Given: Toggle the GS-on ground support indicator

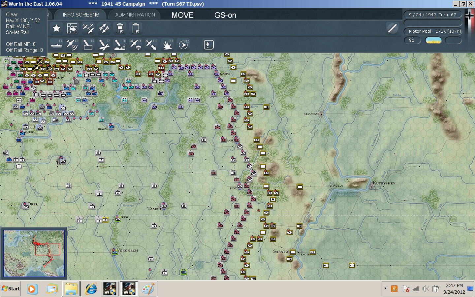Looking at the screenshot, I should [x=225, y=15].
